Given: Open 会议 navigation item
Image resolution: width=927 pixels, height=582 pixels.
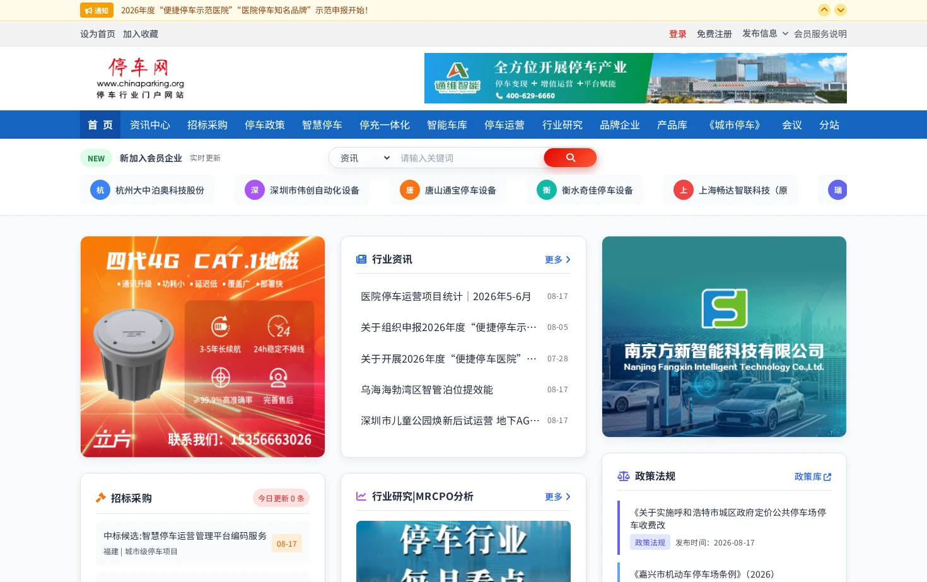Looking at the screenshot, I should [792, 125].
